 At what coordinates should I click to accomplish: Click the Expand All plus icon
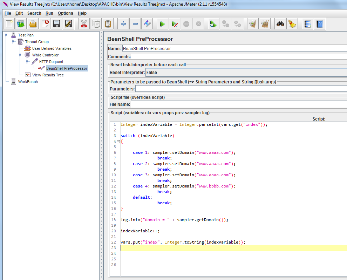[x=123, y=24]
